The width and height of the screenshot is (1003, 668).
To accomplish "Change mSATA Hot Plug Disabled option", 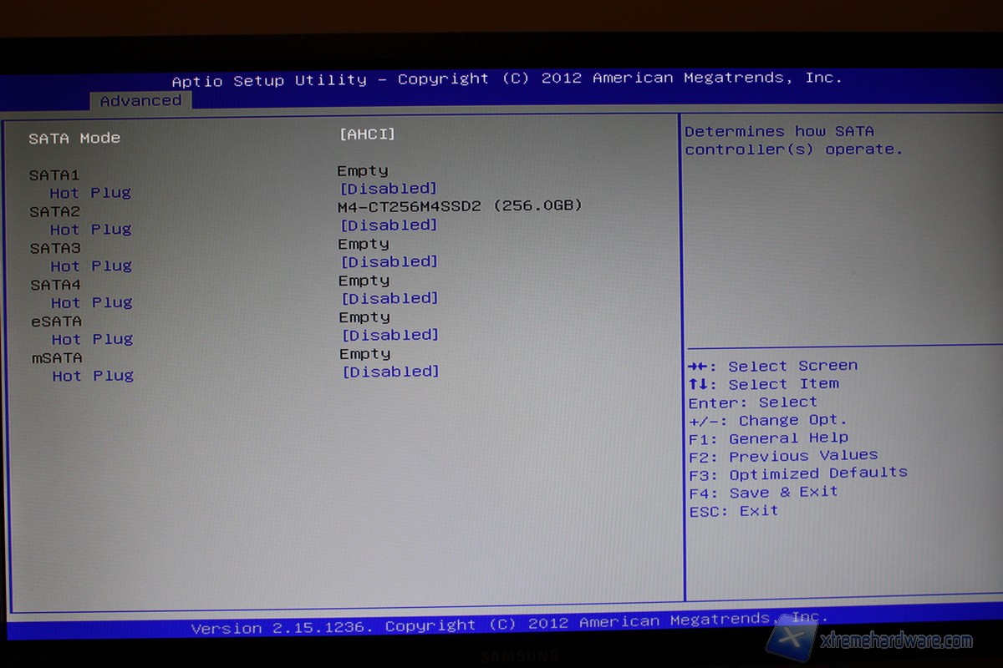I will [391, 372].
